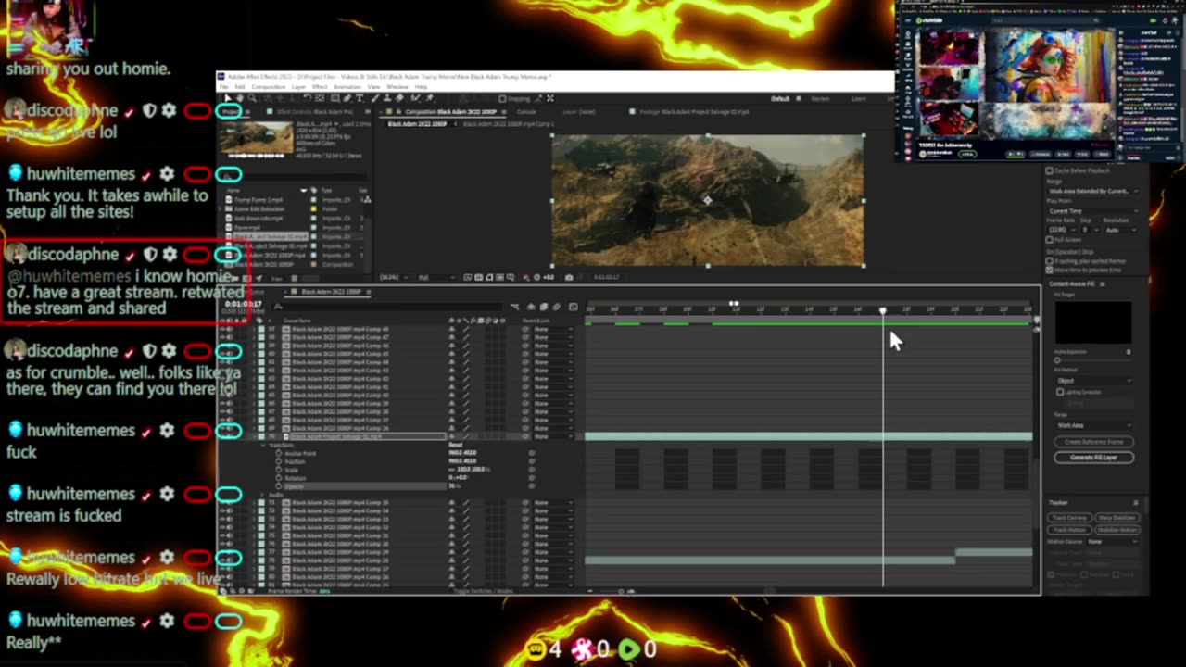Click the viewer snapshot camera icon
The image size is (1186, 667).
(569, 277)
